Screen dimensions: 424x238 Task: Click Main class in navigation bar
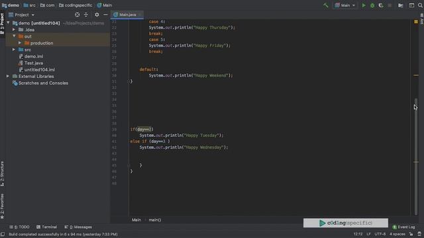(105, 5)
